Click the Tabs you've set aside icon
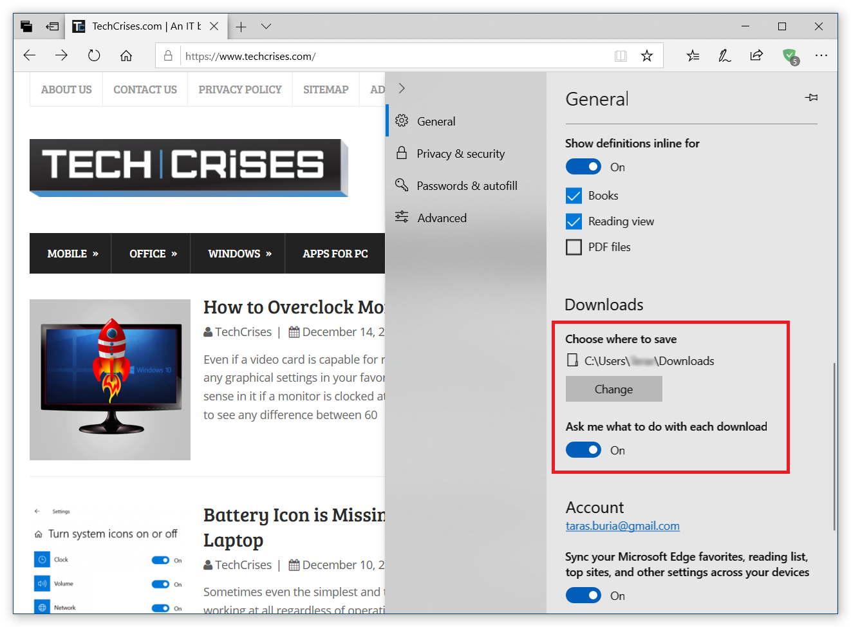851x627 pixels. (x=26, y=26)
